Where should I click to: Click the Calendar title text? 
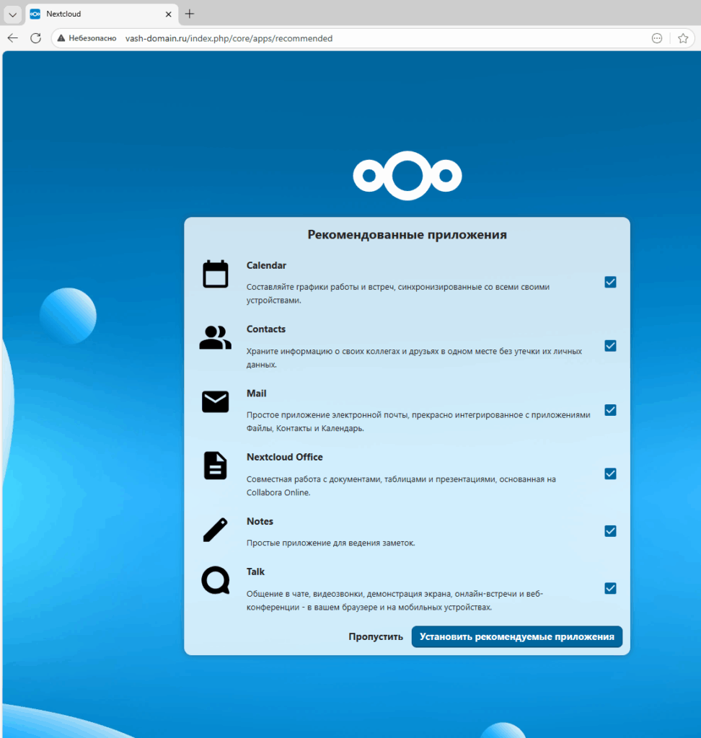[266, 265]
